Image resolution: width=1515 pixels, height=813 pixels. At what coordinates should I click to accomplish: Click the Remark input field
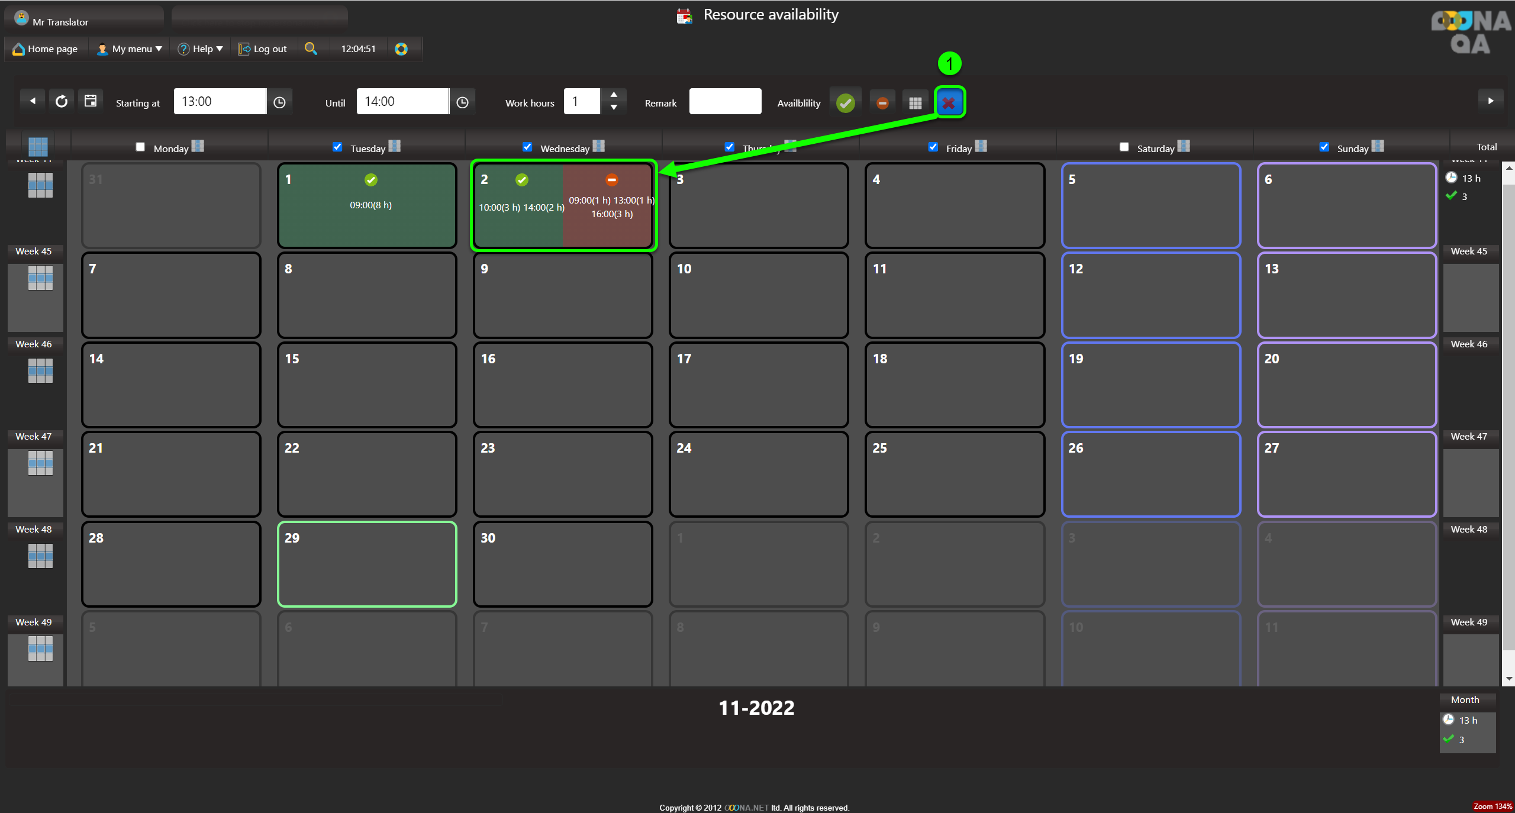point(724,102)
